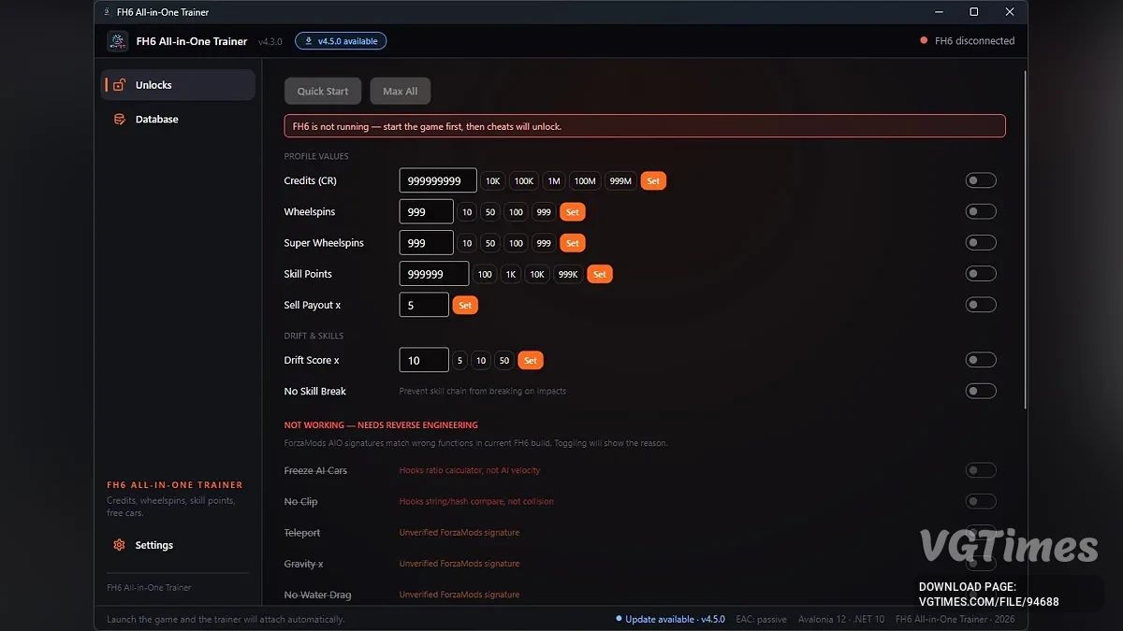Enable the Sell Payout x toggle
Image resolution: width=1123 pixels, height=631 pixels.
coord(981,305)
